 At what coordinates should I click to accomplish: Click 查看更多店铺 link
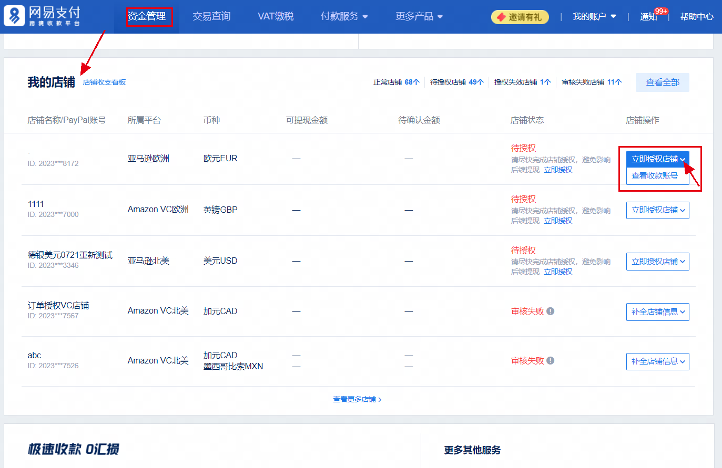point(357,400)
